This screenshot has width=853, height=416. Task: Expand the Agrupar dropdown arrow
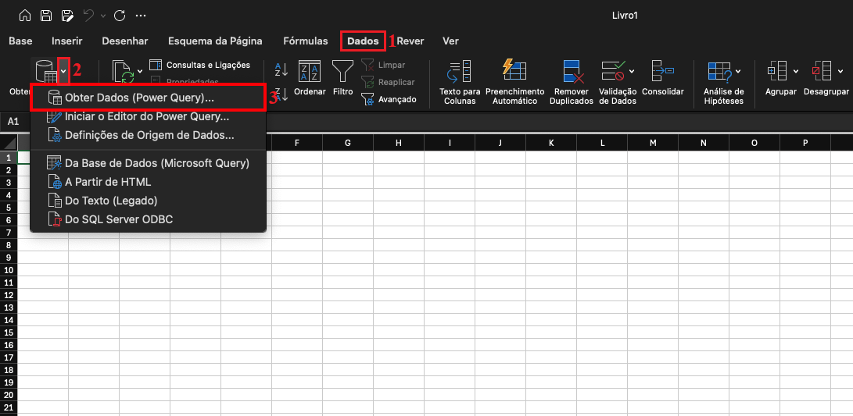795,72
